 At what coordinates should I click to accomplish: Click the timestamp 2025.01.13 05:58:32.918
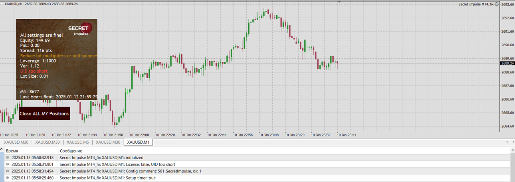point(32,158)
